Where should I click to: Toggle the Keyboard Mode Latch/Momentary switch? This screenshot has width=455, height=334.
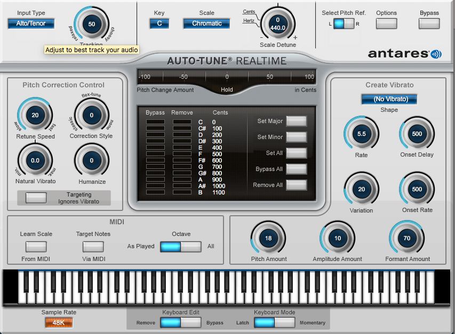[275, 322]
